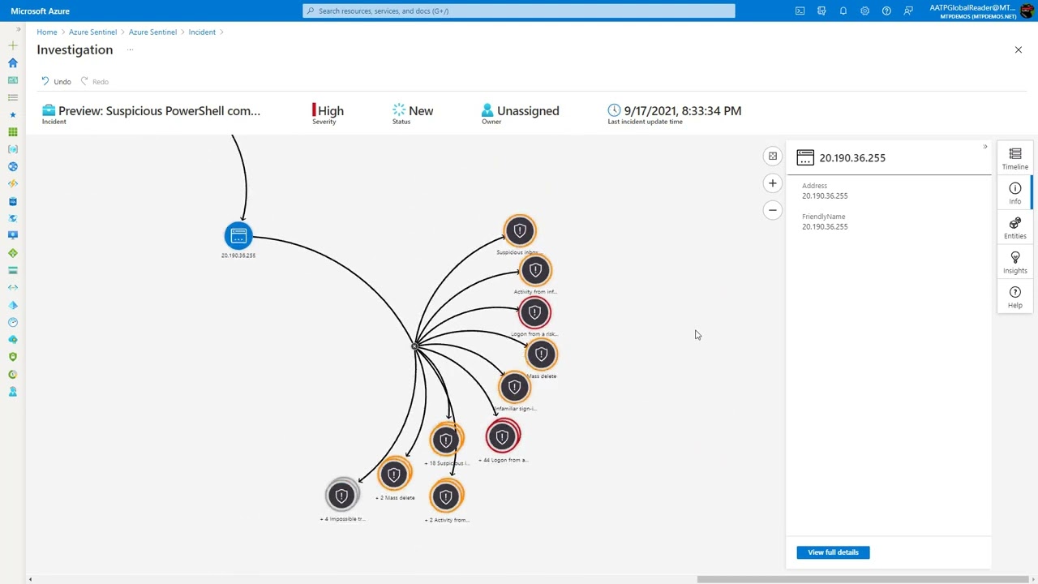Screen dimensions: 1038x584
Task: Expand the left portal sidebar chevron
Action: (18, 29)
